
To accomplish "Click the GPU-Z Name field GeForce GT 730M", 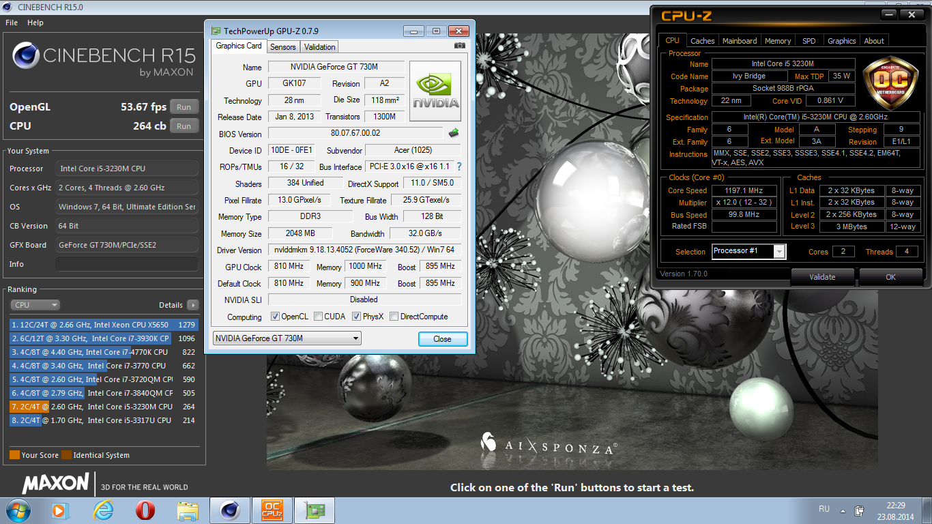I will [336, 67].
